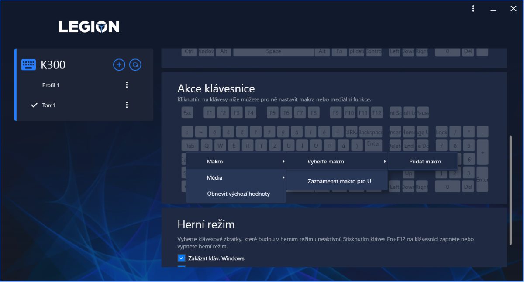This screenshot has width=524, height=282.
Task: Minimize the Legion window
Action: [493, 9]
